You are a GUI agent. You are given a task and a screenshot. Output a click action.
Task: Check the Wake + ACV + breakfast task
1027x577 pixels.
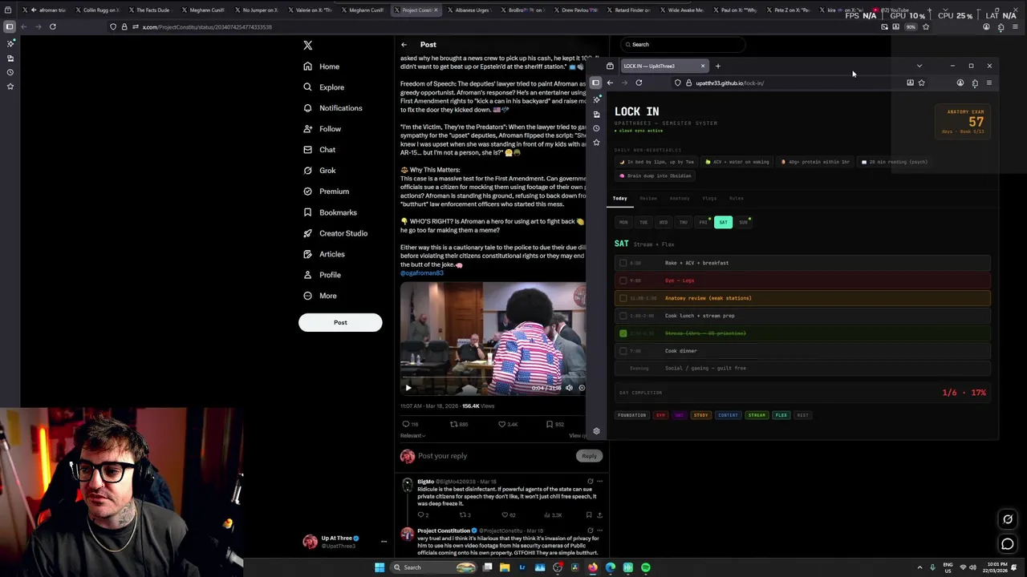pos(623,263)
